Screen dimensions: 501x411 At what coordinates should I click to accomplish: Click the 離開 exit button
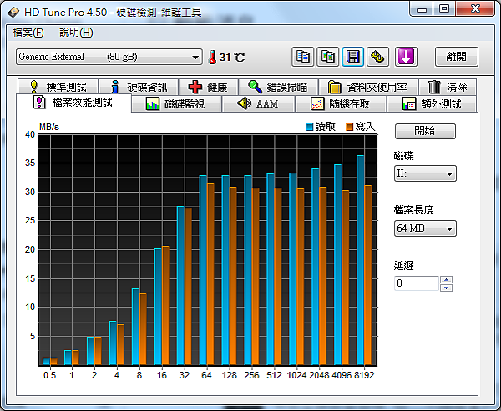click(456, 57)
